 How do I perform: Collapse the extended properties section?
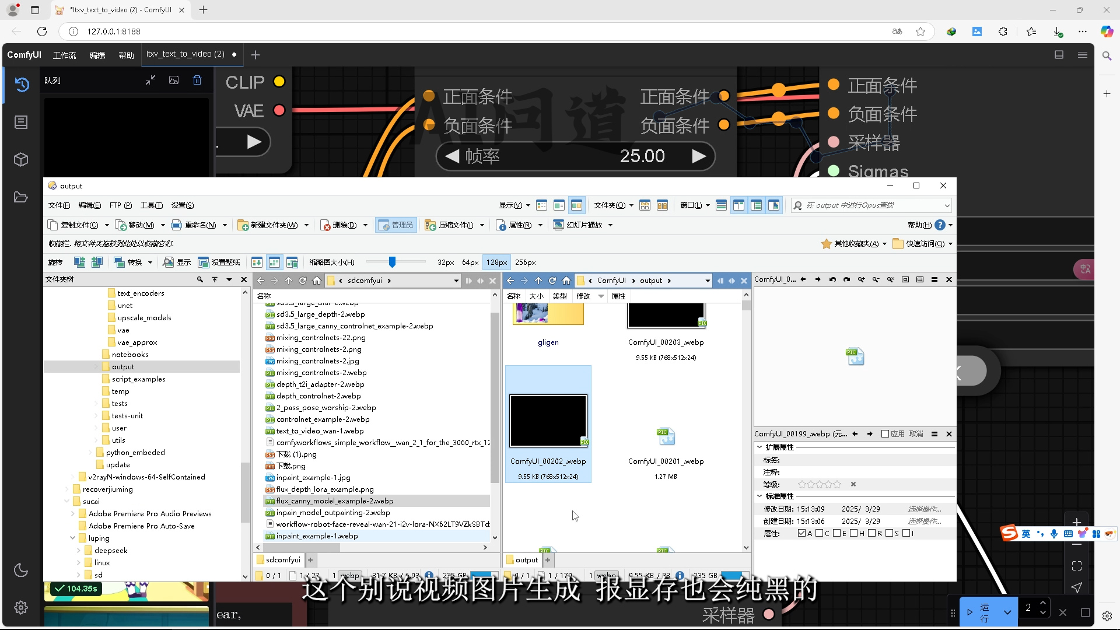tap(759, 447)
